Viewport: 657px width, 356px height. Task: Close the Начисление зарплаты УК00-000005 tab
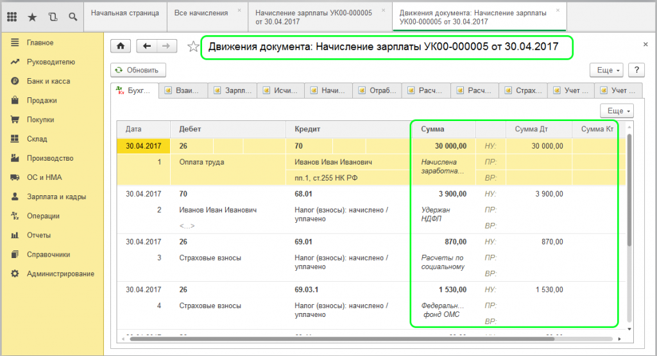[x=384, y=11]
